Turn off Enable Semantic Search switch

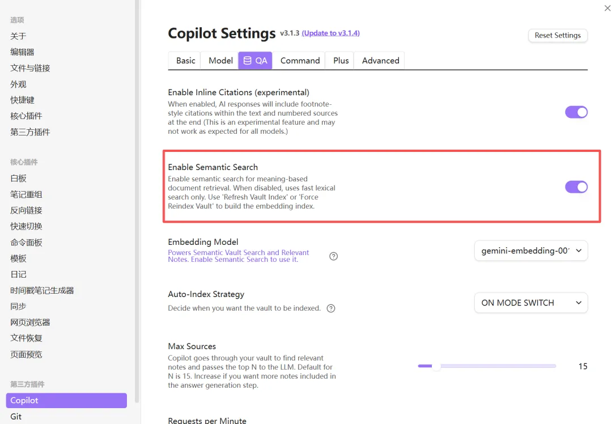pos(576,187)
